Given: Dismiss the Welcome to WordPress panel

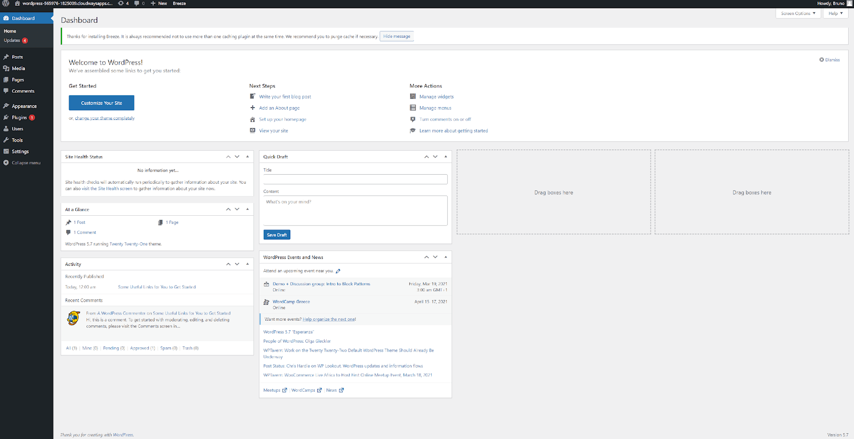Looking at the screenshot, I should point(829,60).
